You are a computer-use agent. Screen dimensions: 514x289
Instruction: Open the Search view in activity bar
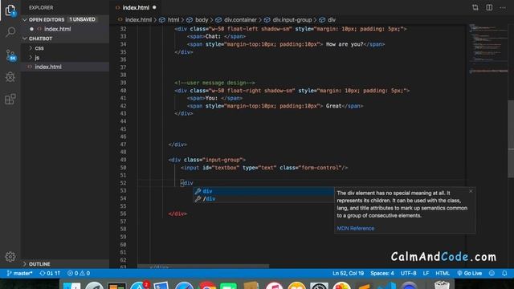click(10, 32)
